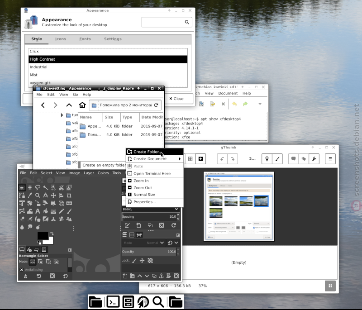This screenshot has height=310, width=362.
Task: Click the search magnifier in bottom dock
Action: point(158,302)
